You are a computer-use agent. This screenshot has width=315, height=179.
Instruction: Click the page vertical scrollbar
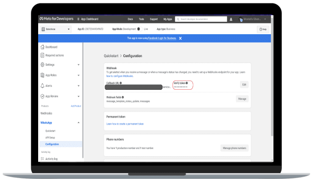point(272,76)
